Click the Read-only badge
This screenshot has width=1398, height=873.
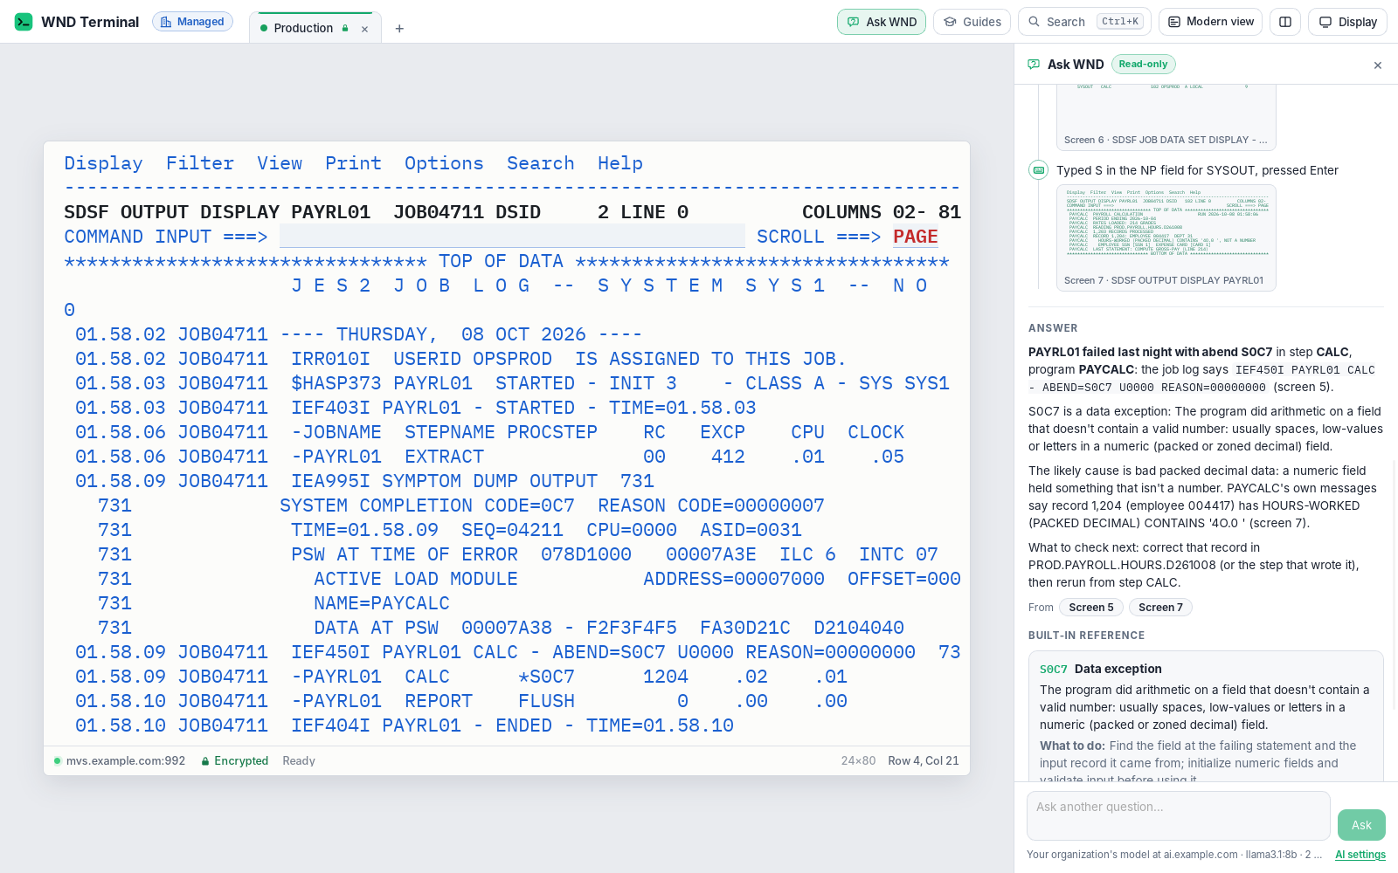tap(1143, 64)
